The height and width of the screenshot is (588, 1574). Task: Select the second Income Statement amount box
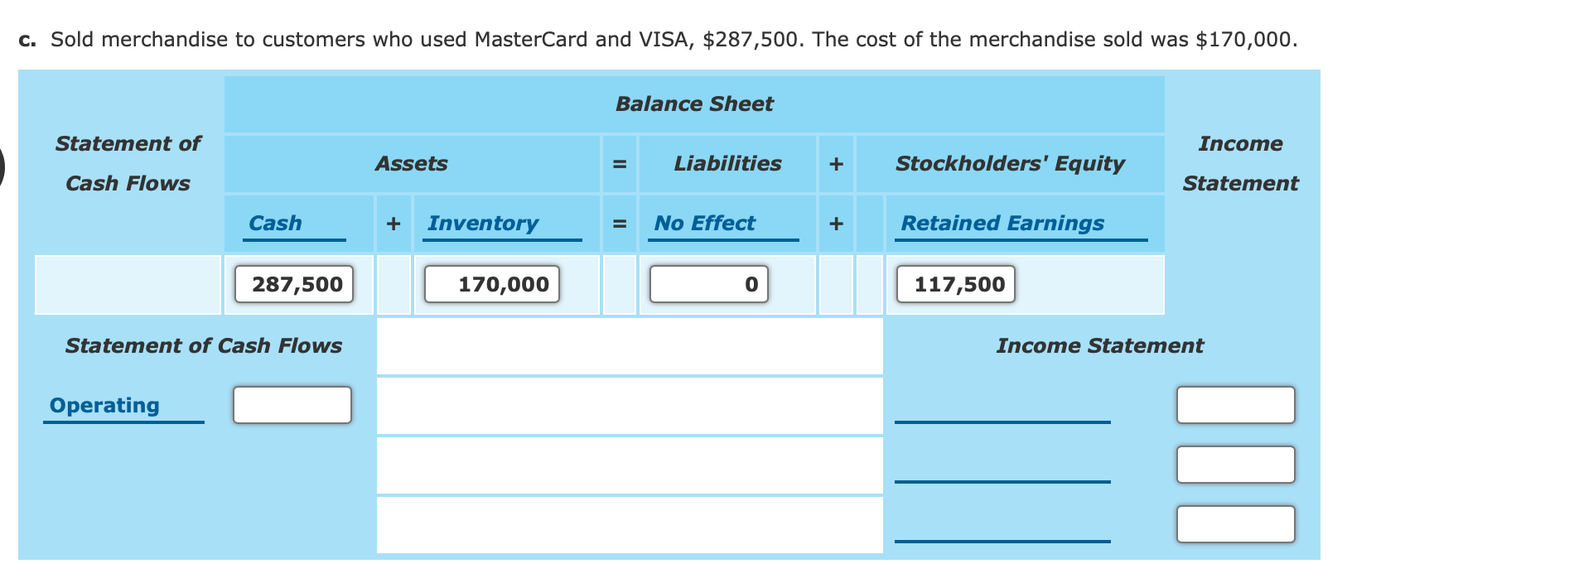(x=1234, y=465)
